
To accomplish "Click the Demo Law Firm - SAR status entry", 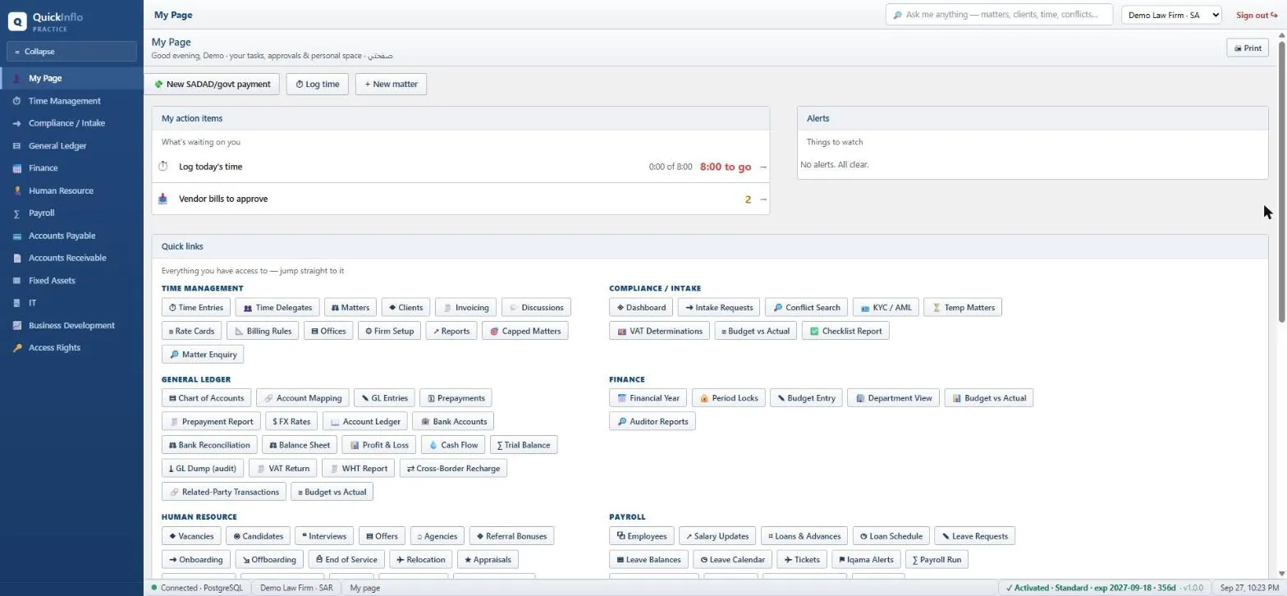I will [x=296, y=588].
